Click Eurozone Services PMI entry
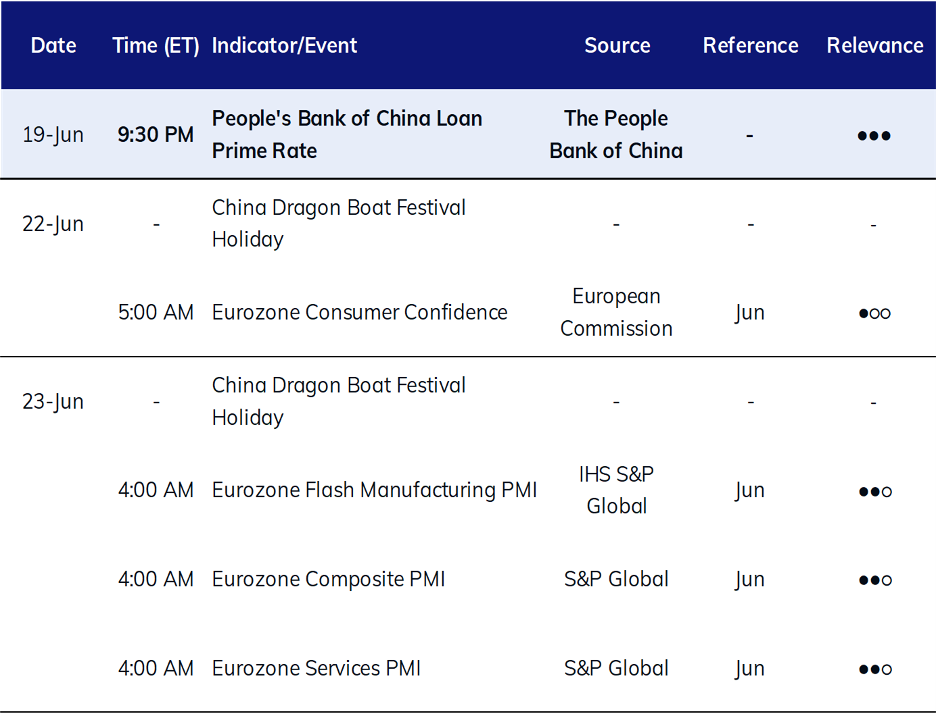This screenshot has width=936, height=716. (316, 668)
